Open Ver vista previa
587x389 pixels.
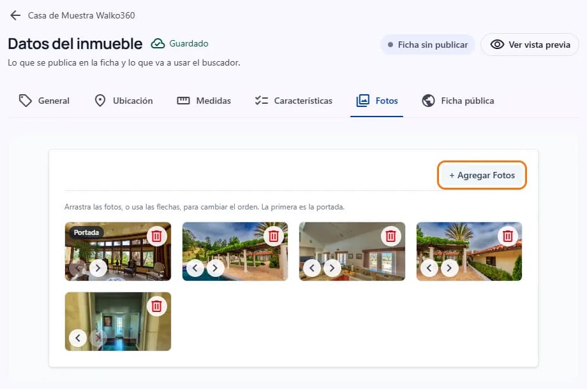coord(530,45)
